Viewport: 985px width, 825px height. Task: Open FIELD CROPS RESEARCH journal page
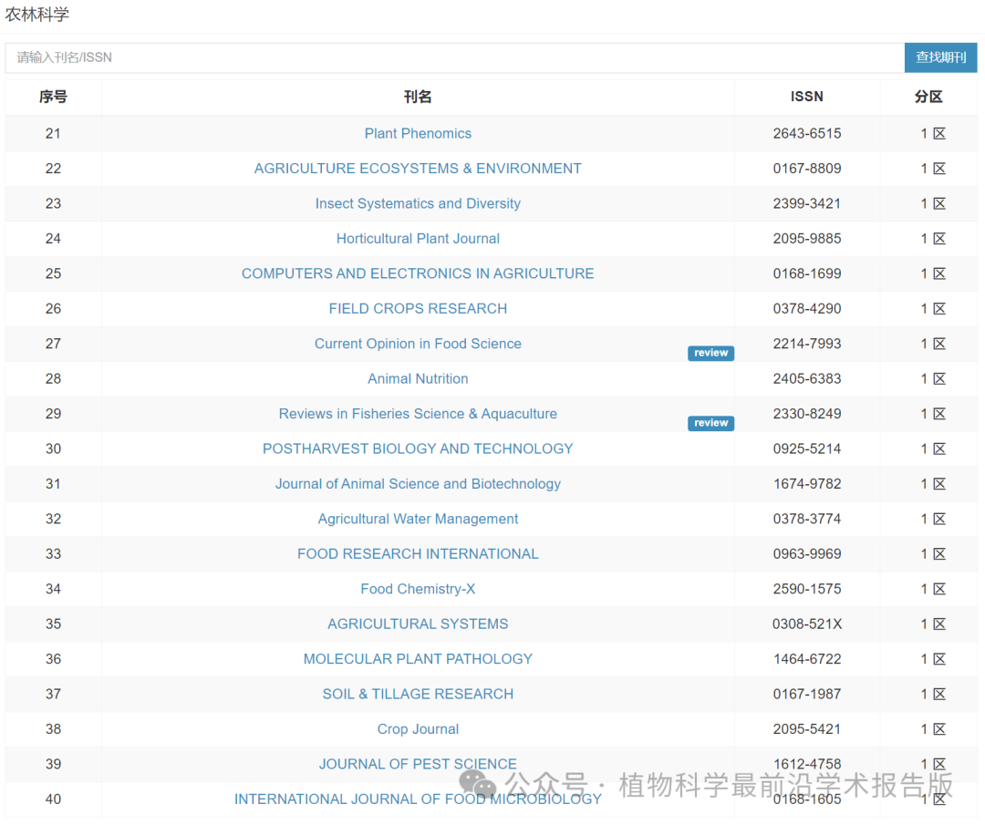pyautogui.click(x=418, y=309)
